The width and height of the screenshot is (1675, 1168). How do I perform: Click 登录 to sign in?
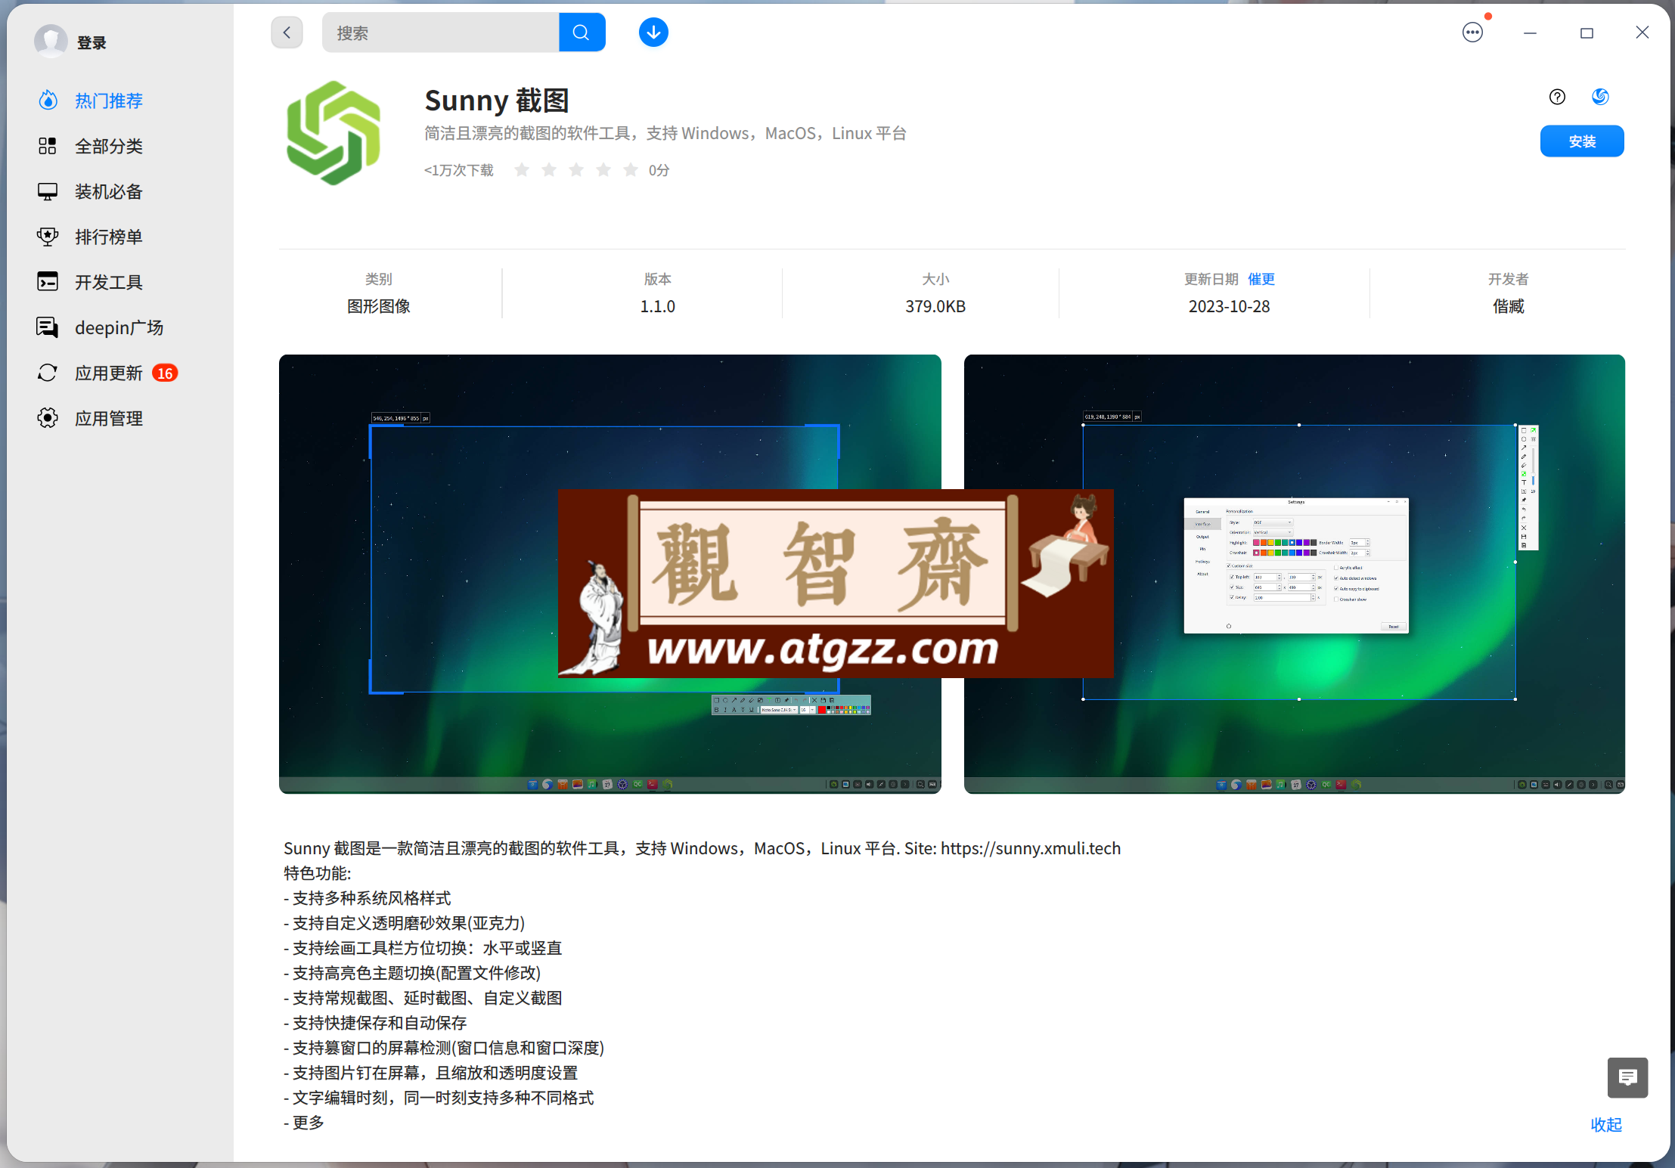click(92, 43)
